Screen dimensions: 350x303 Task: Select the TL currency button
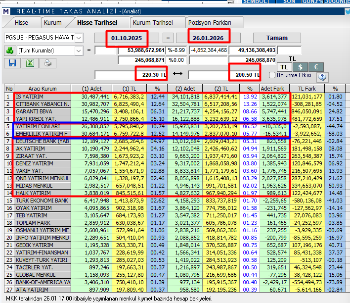click(284, 67)
